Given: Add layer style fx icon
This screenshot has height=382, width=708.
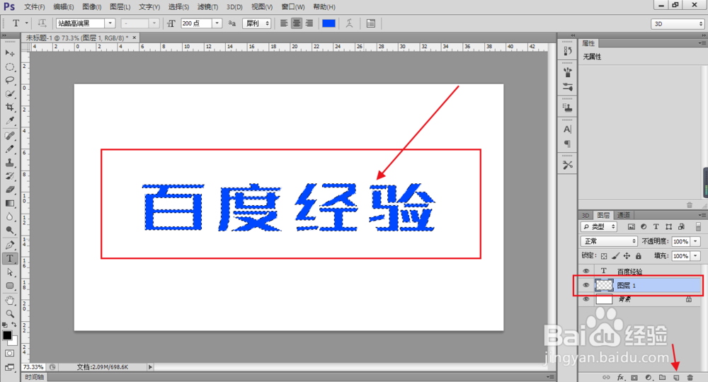Looking at the screenshot, I should [x=620, y=378].
